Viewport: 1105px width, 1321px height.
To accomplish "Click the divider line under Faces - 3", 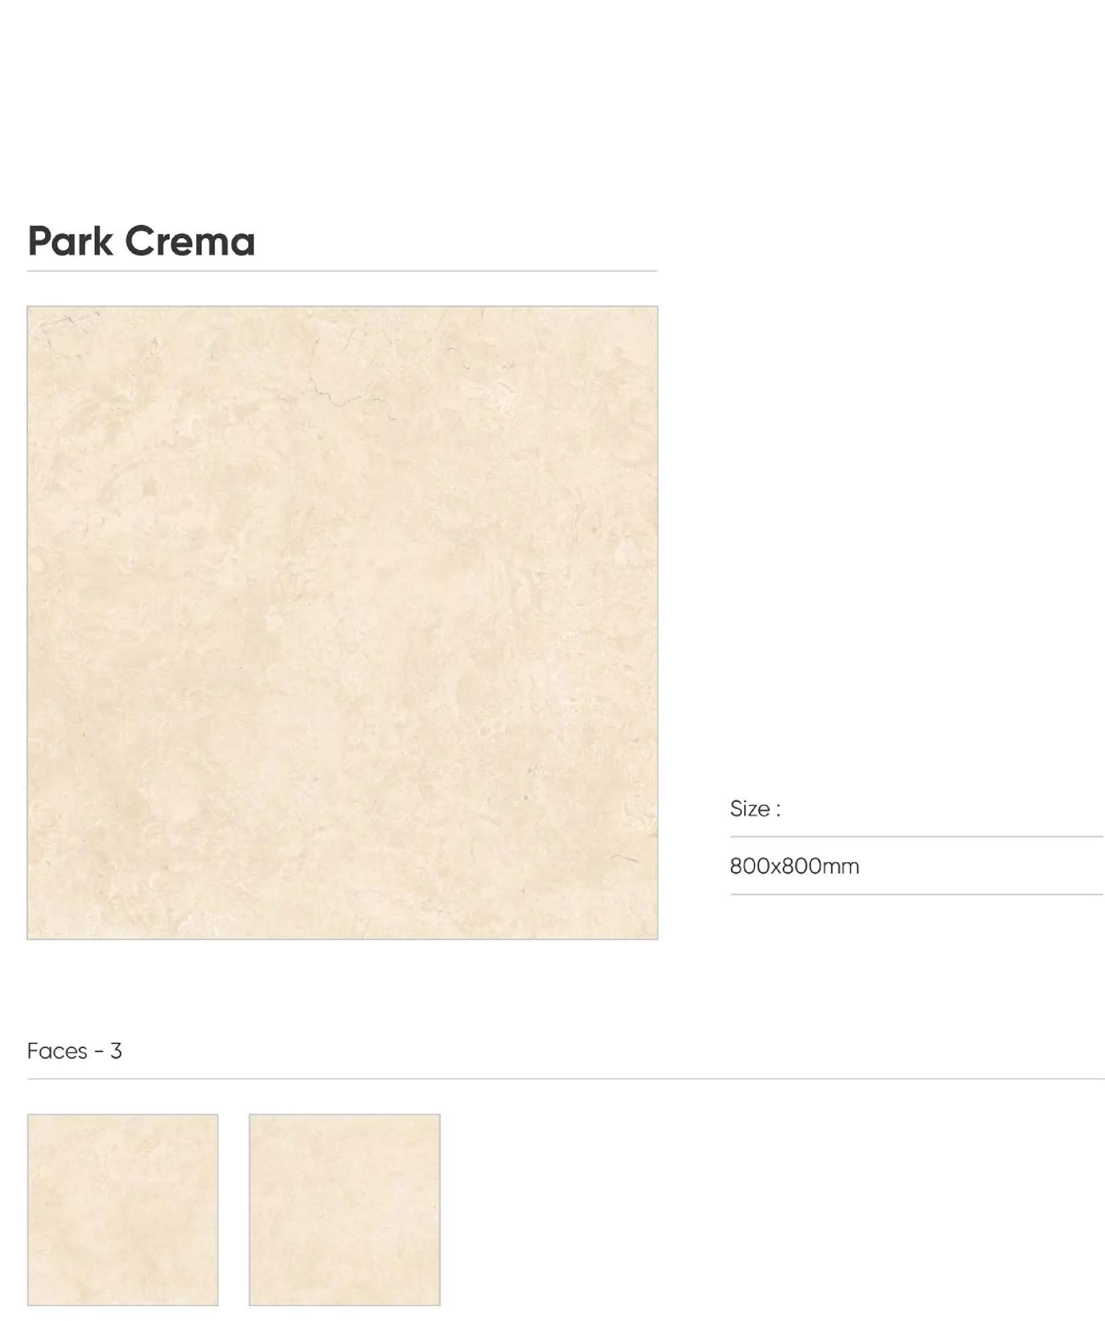I will click(565, 1079).
